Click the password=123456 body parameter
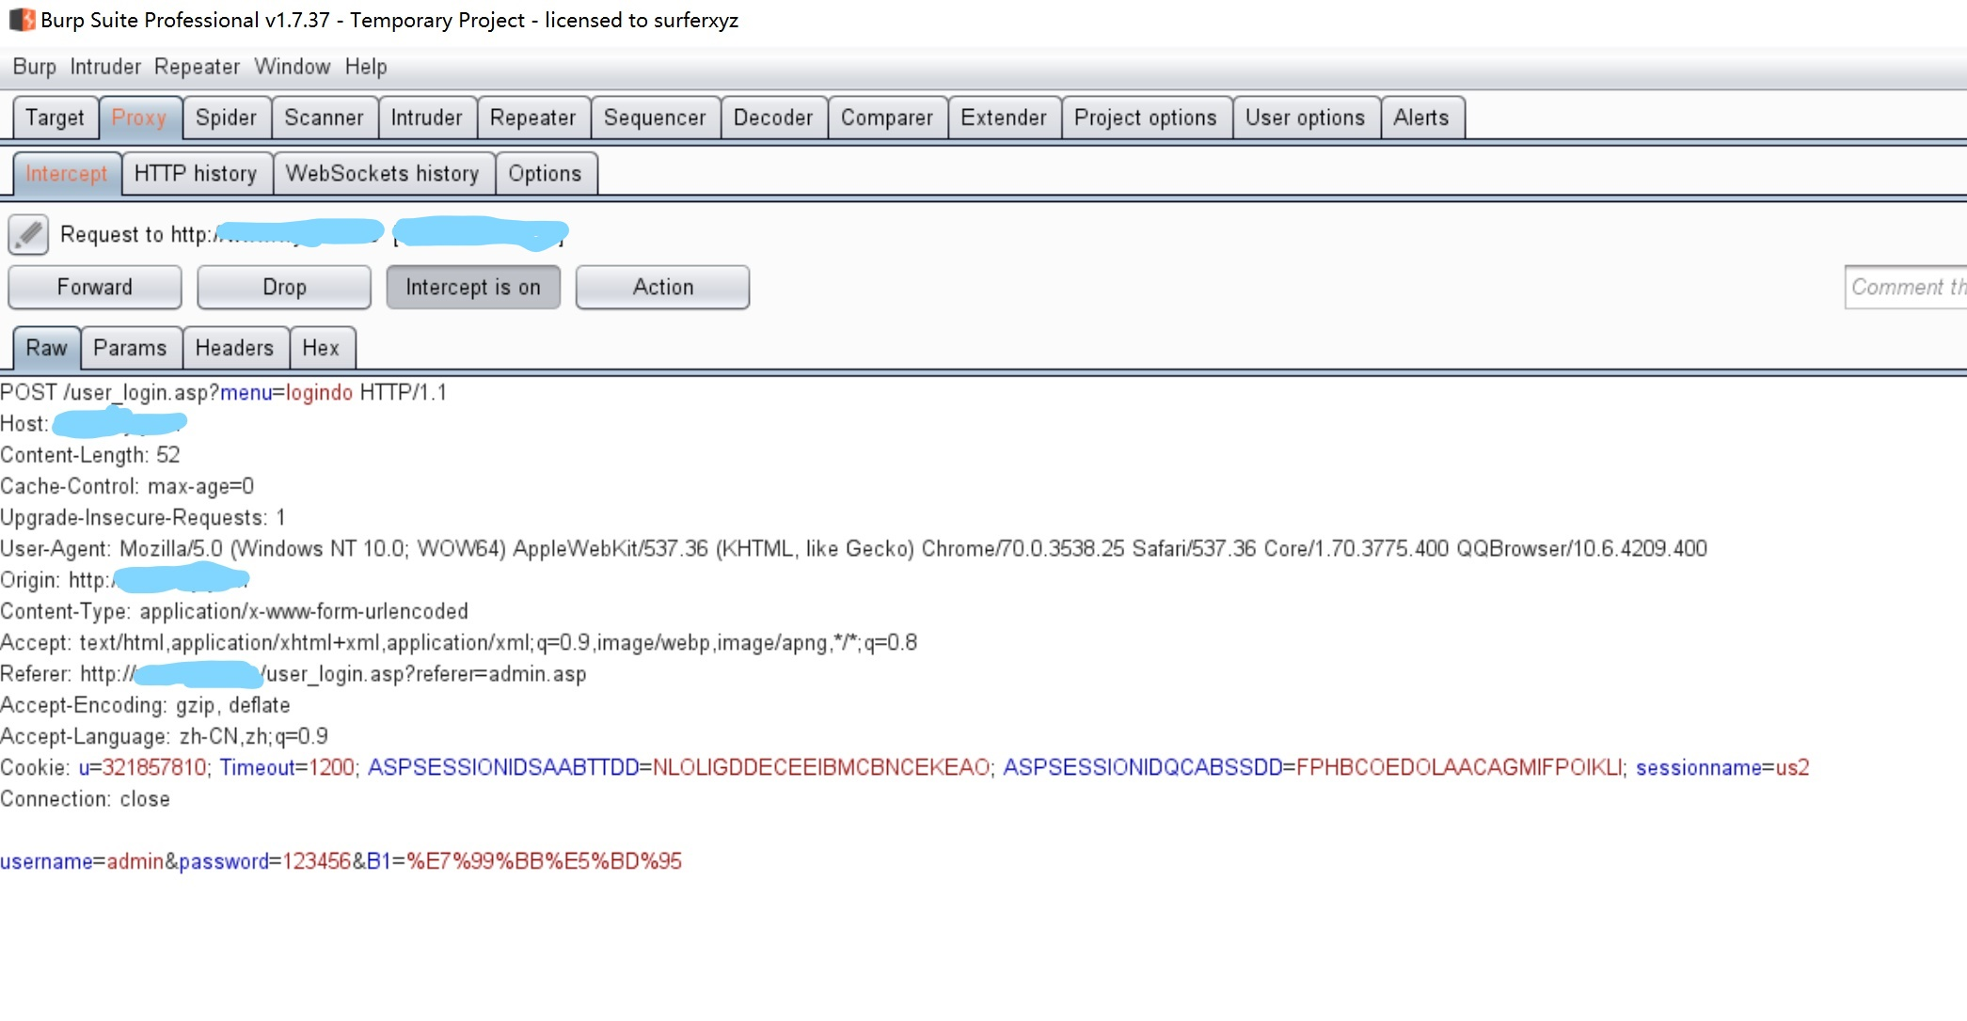This screenshot has height=1021, width=1967. pyautogui.click(x=265, y=860)
